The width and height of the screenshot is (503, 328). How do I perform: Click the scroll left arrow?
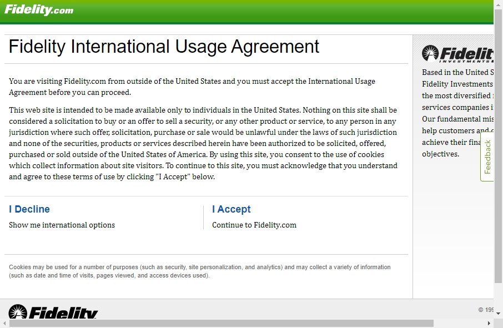tap(4, 323)
